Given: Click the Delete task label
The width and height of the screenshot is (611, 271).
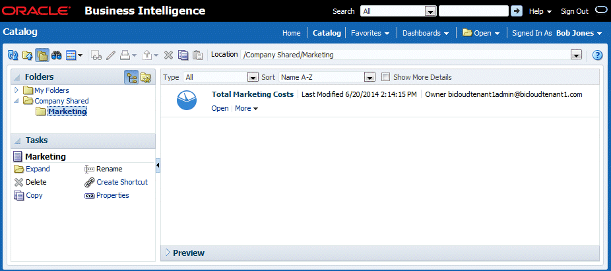Looking at the screenshot, I should [36, 182].
